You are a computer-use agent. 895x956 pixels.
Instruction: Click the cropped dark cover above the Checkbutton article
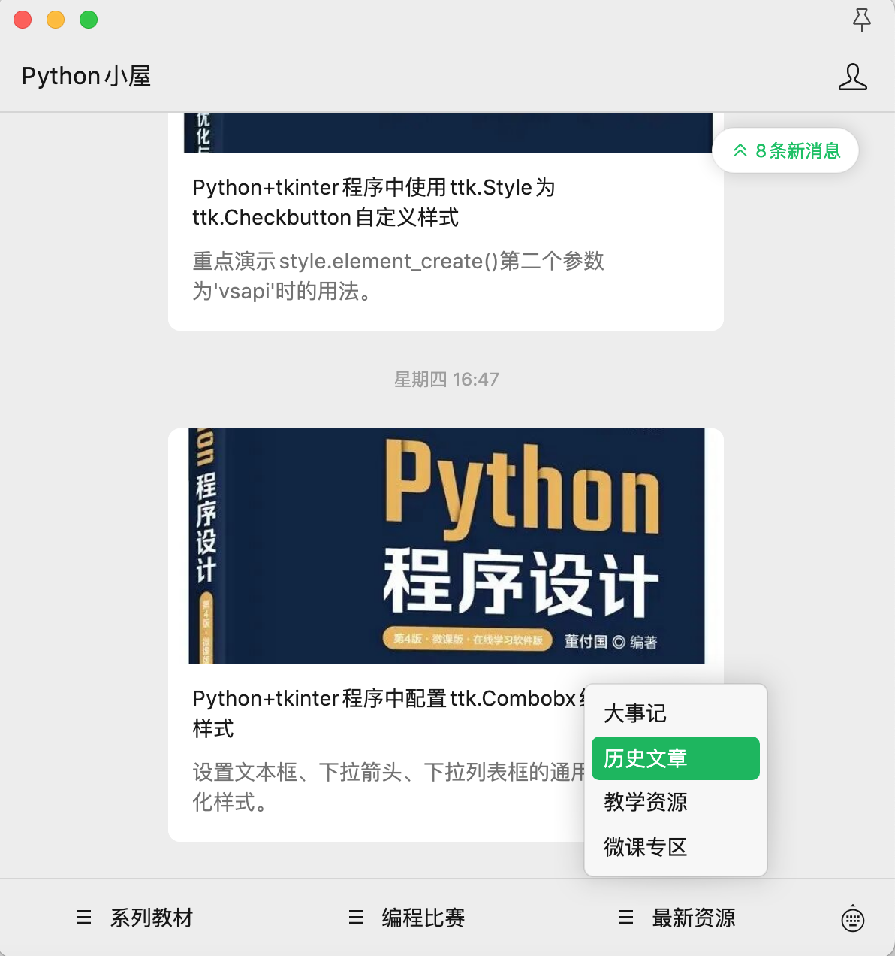point(448,133)
